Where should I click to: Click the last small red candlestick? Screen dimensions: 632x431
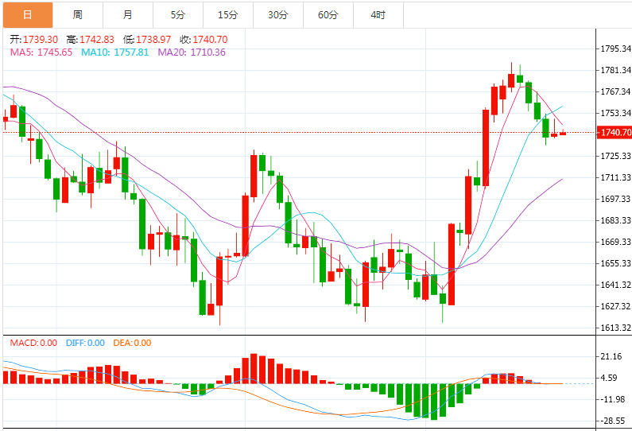pos(563,133)
